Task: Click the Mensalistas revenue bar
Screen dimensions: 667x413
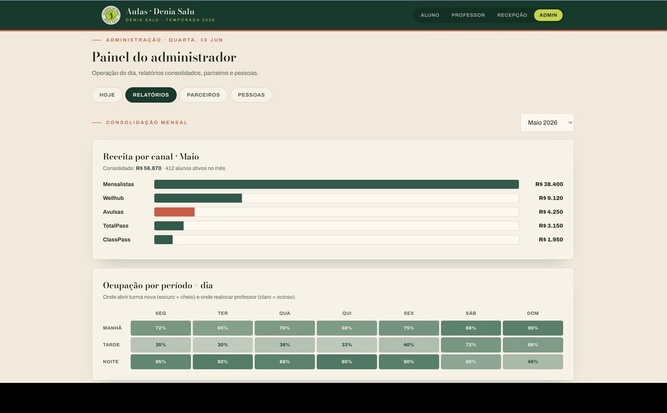Action: (336, 184)
